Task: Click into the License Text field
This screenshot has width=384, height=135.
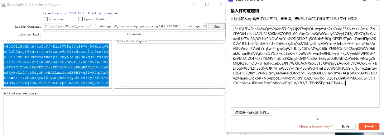Action: point(134,34)
